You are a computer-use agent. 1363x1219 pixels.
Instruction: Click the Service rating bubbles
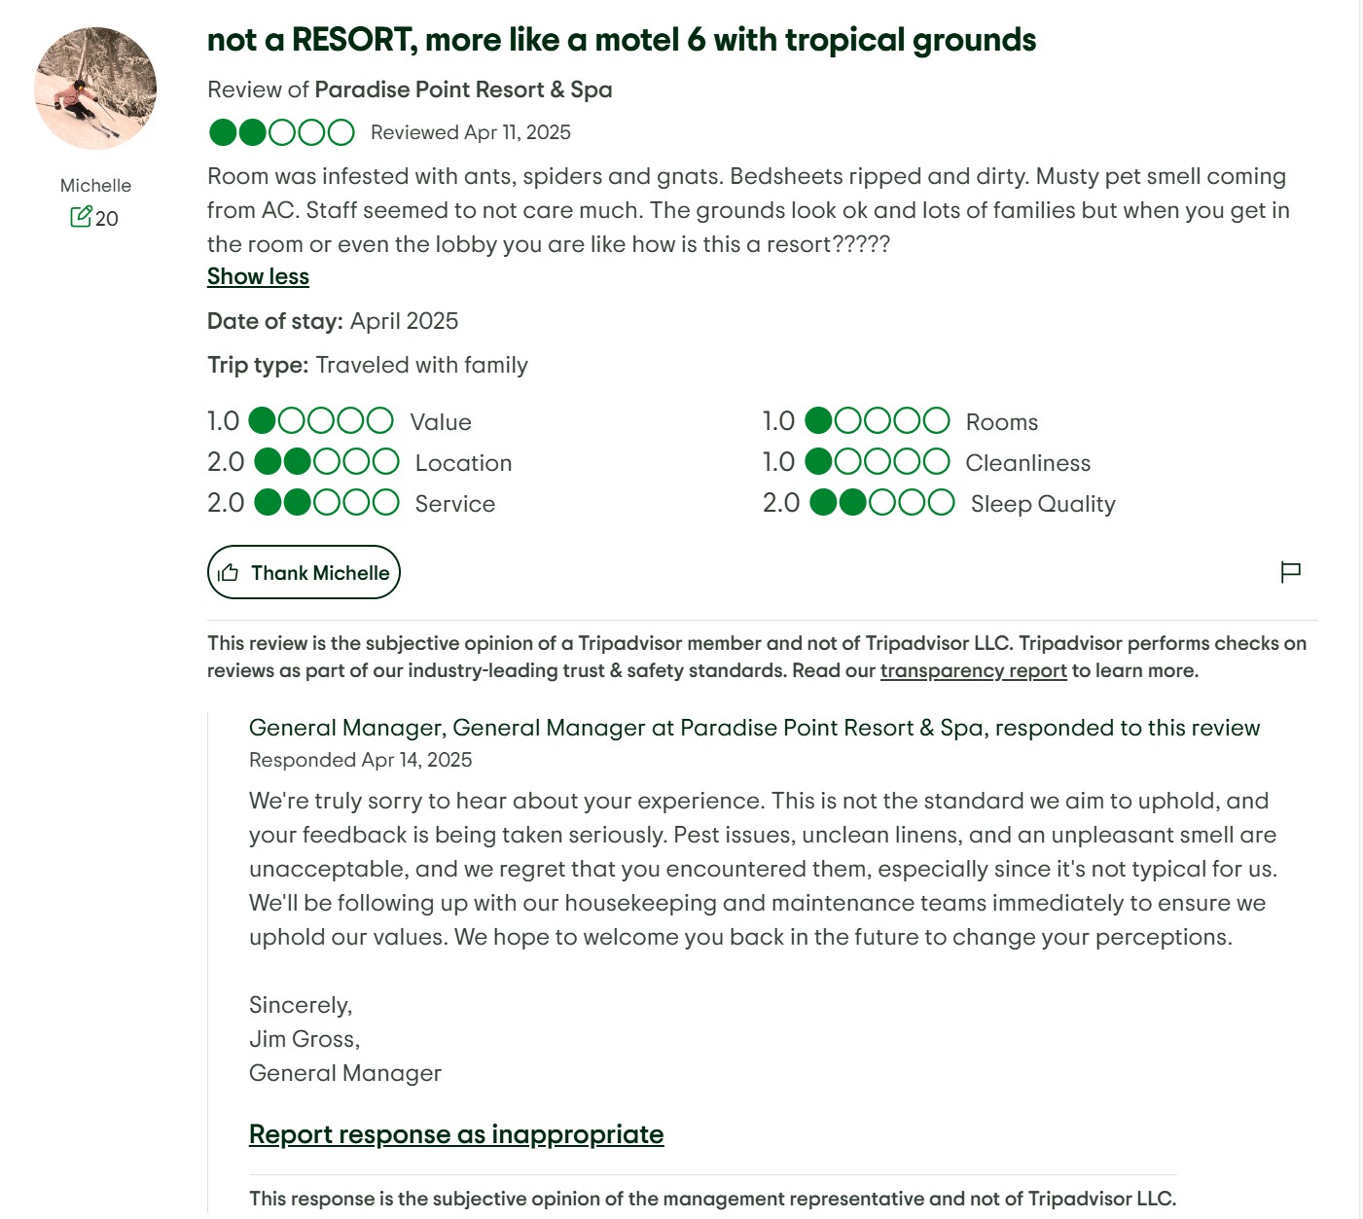(327, 503)
